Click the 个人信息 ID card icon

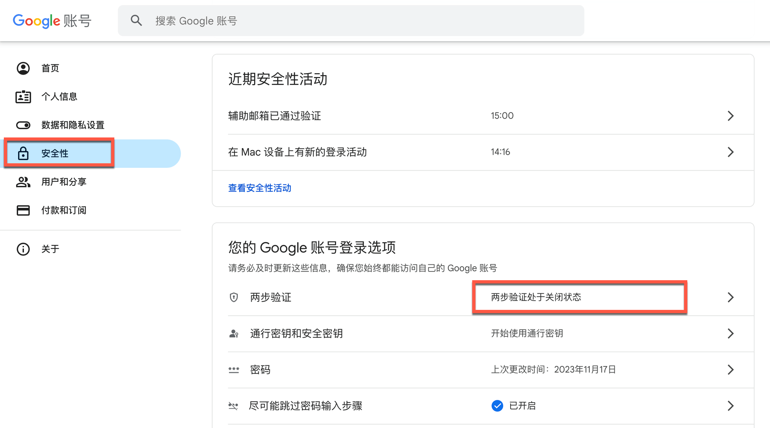tap(23, 97)
